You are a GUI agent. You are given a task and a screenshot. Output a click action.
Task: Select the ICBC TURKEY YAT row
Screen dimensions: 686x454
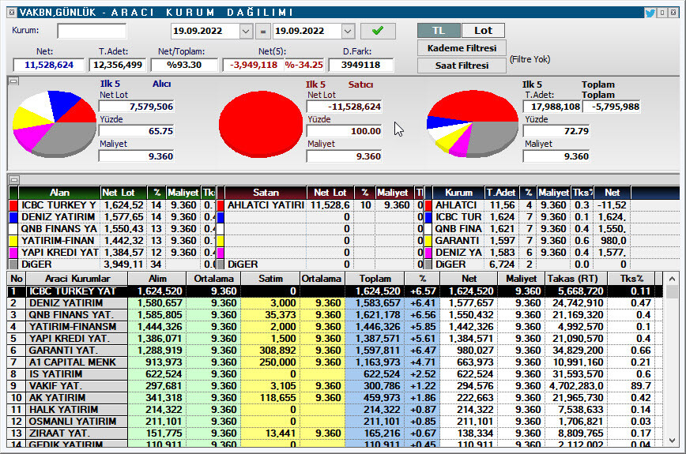point(334,291)
